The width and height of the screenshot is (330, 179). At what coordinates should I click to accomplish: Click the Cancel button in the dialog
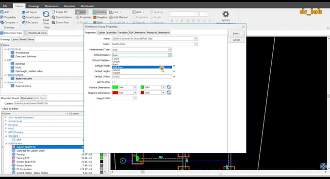pos(236,40)
